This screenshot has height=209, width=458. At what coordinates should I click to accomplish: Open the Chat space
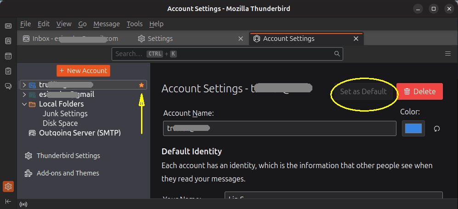click(8, 86)
